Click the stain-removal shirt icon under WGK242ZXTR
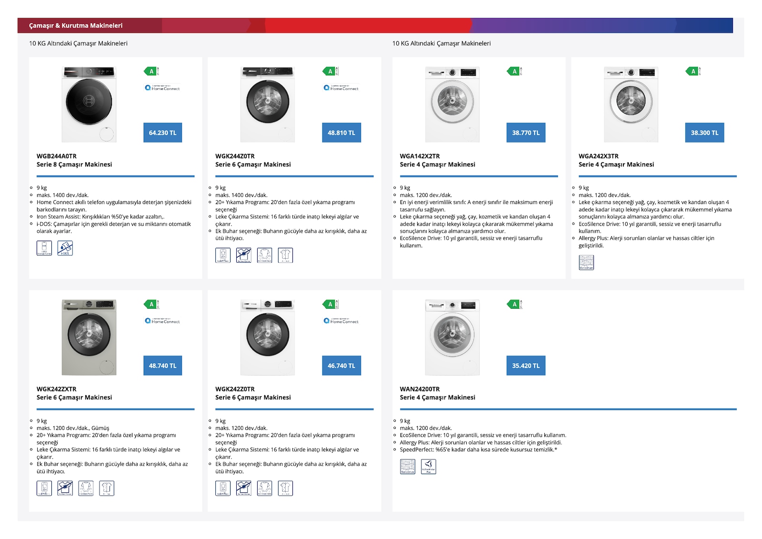The height and width of the screenshot is (539, 762). coord(65,488)
